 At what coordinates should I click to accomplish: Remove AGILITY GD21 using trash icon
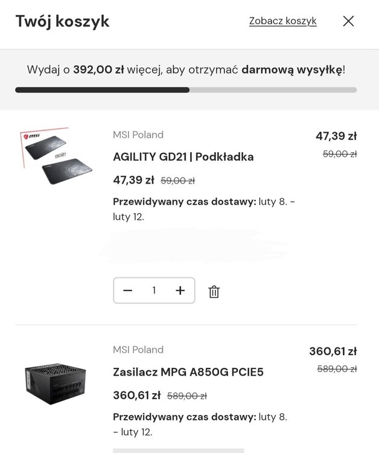click(214, 292)
